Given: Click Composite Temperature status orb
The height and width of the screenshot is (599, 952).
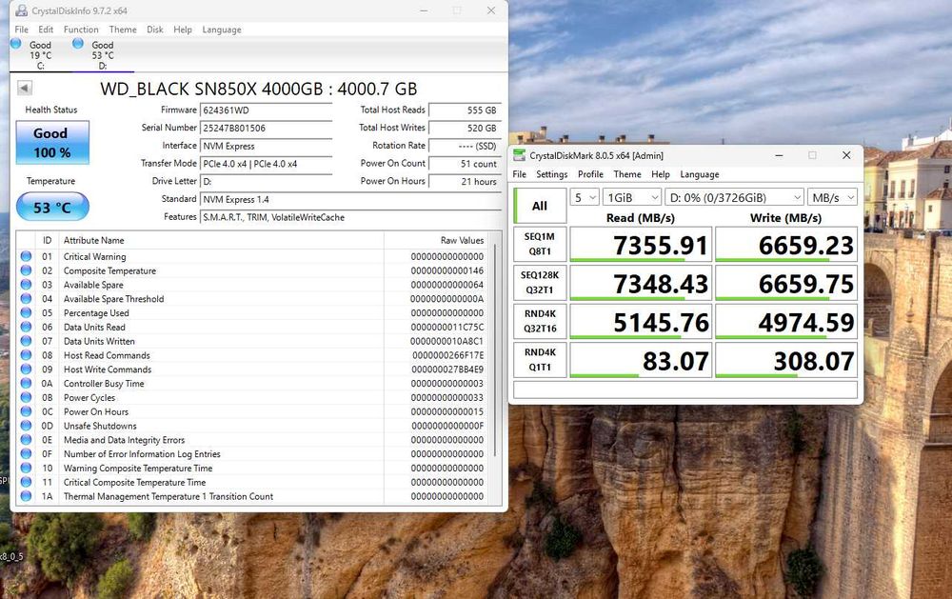Looking at the screenshot, I should pos(26,270).
